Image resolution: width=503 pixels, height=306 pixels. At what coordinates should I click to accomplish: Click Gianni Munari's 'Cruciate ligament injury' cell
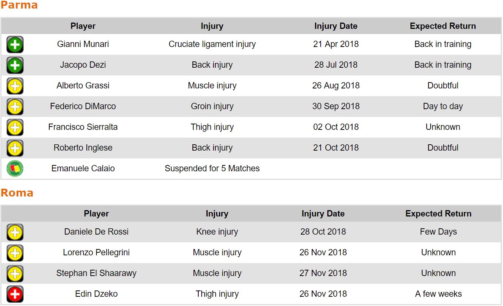pyautogui.click(x=212, y=44)
